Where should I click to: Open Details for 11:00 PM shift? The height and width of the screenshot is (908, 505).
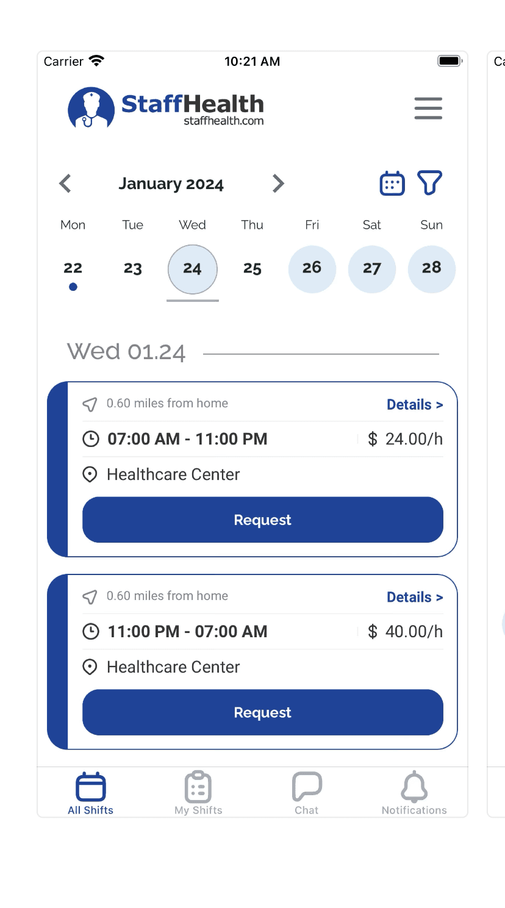415,597
